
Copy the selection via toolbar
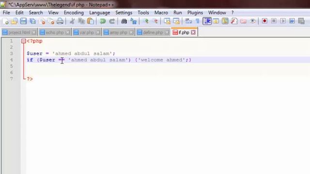[81, 21]
